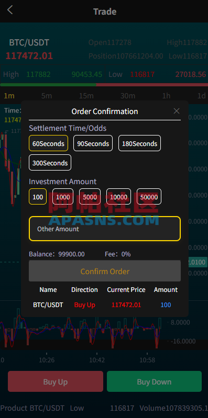Tap the red Buy Up button
208x418 pixels.
pyautogui.click(x=55, y=381)
